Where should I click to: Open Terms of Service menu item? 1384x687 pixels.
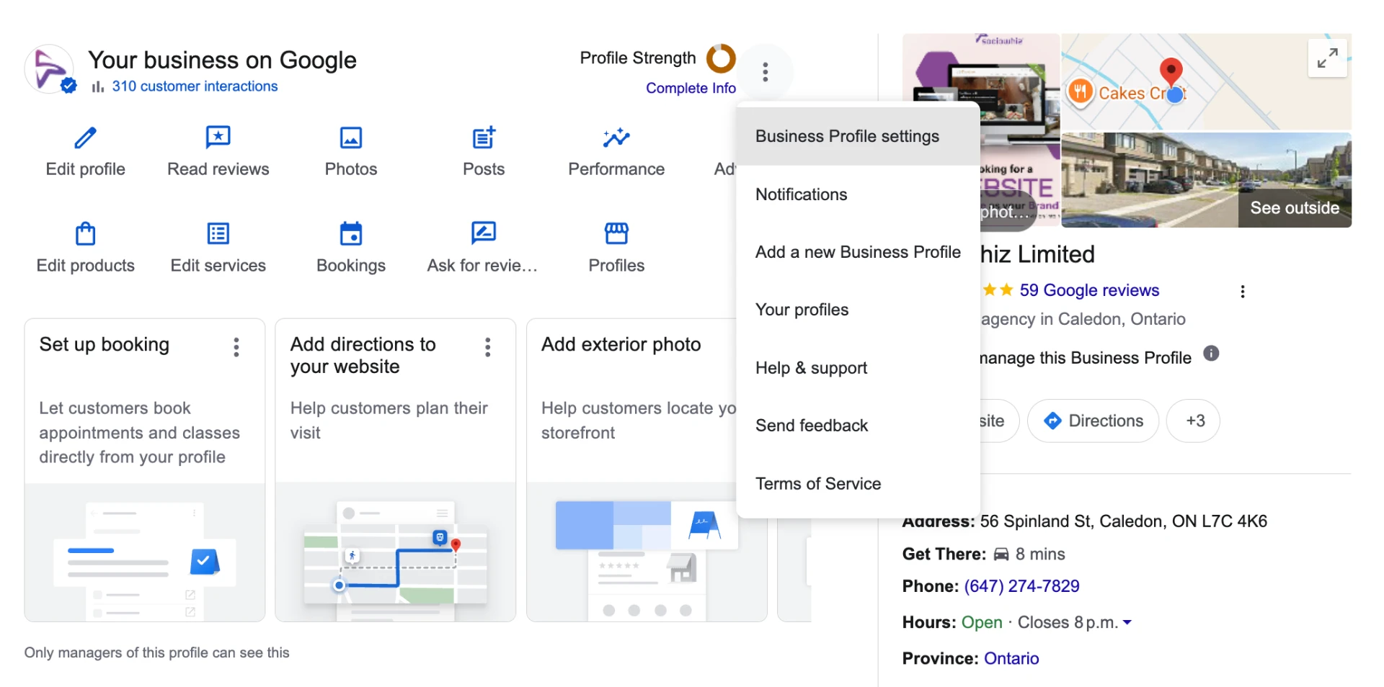858,484
